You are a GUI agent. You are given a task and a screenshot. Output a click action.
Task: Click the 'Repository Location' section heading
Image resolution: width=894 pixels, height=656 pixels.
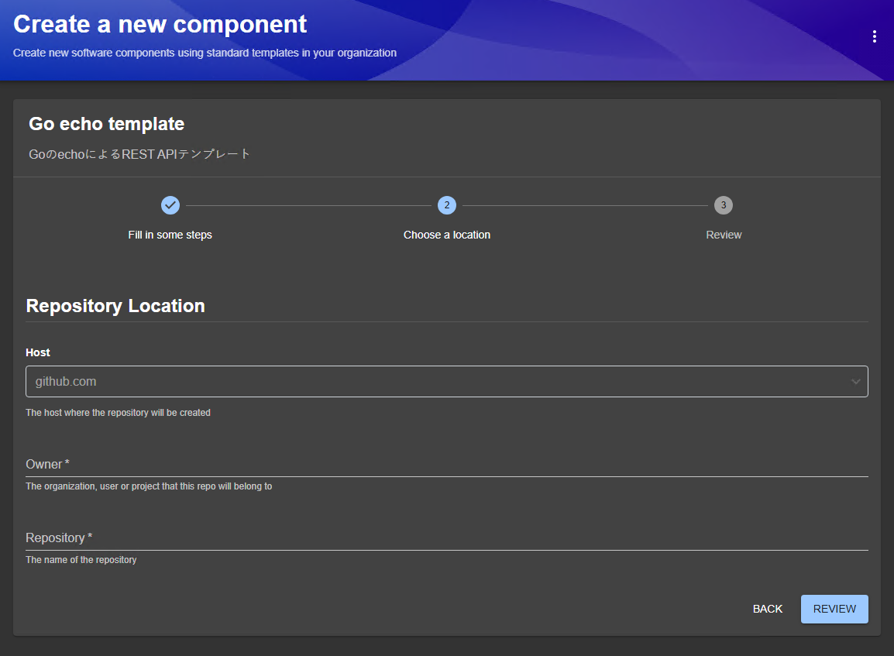pyautogui.click(x=115, y=306)
